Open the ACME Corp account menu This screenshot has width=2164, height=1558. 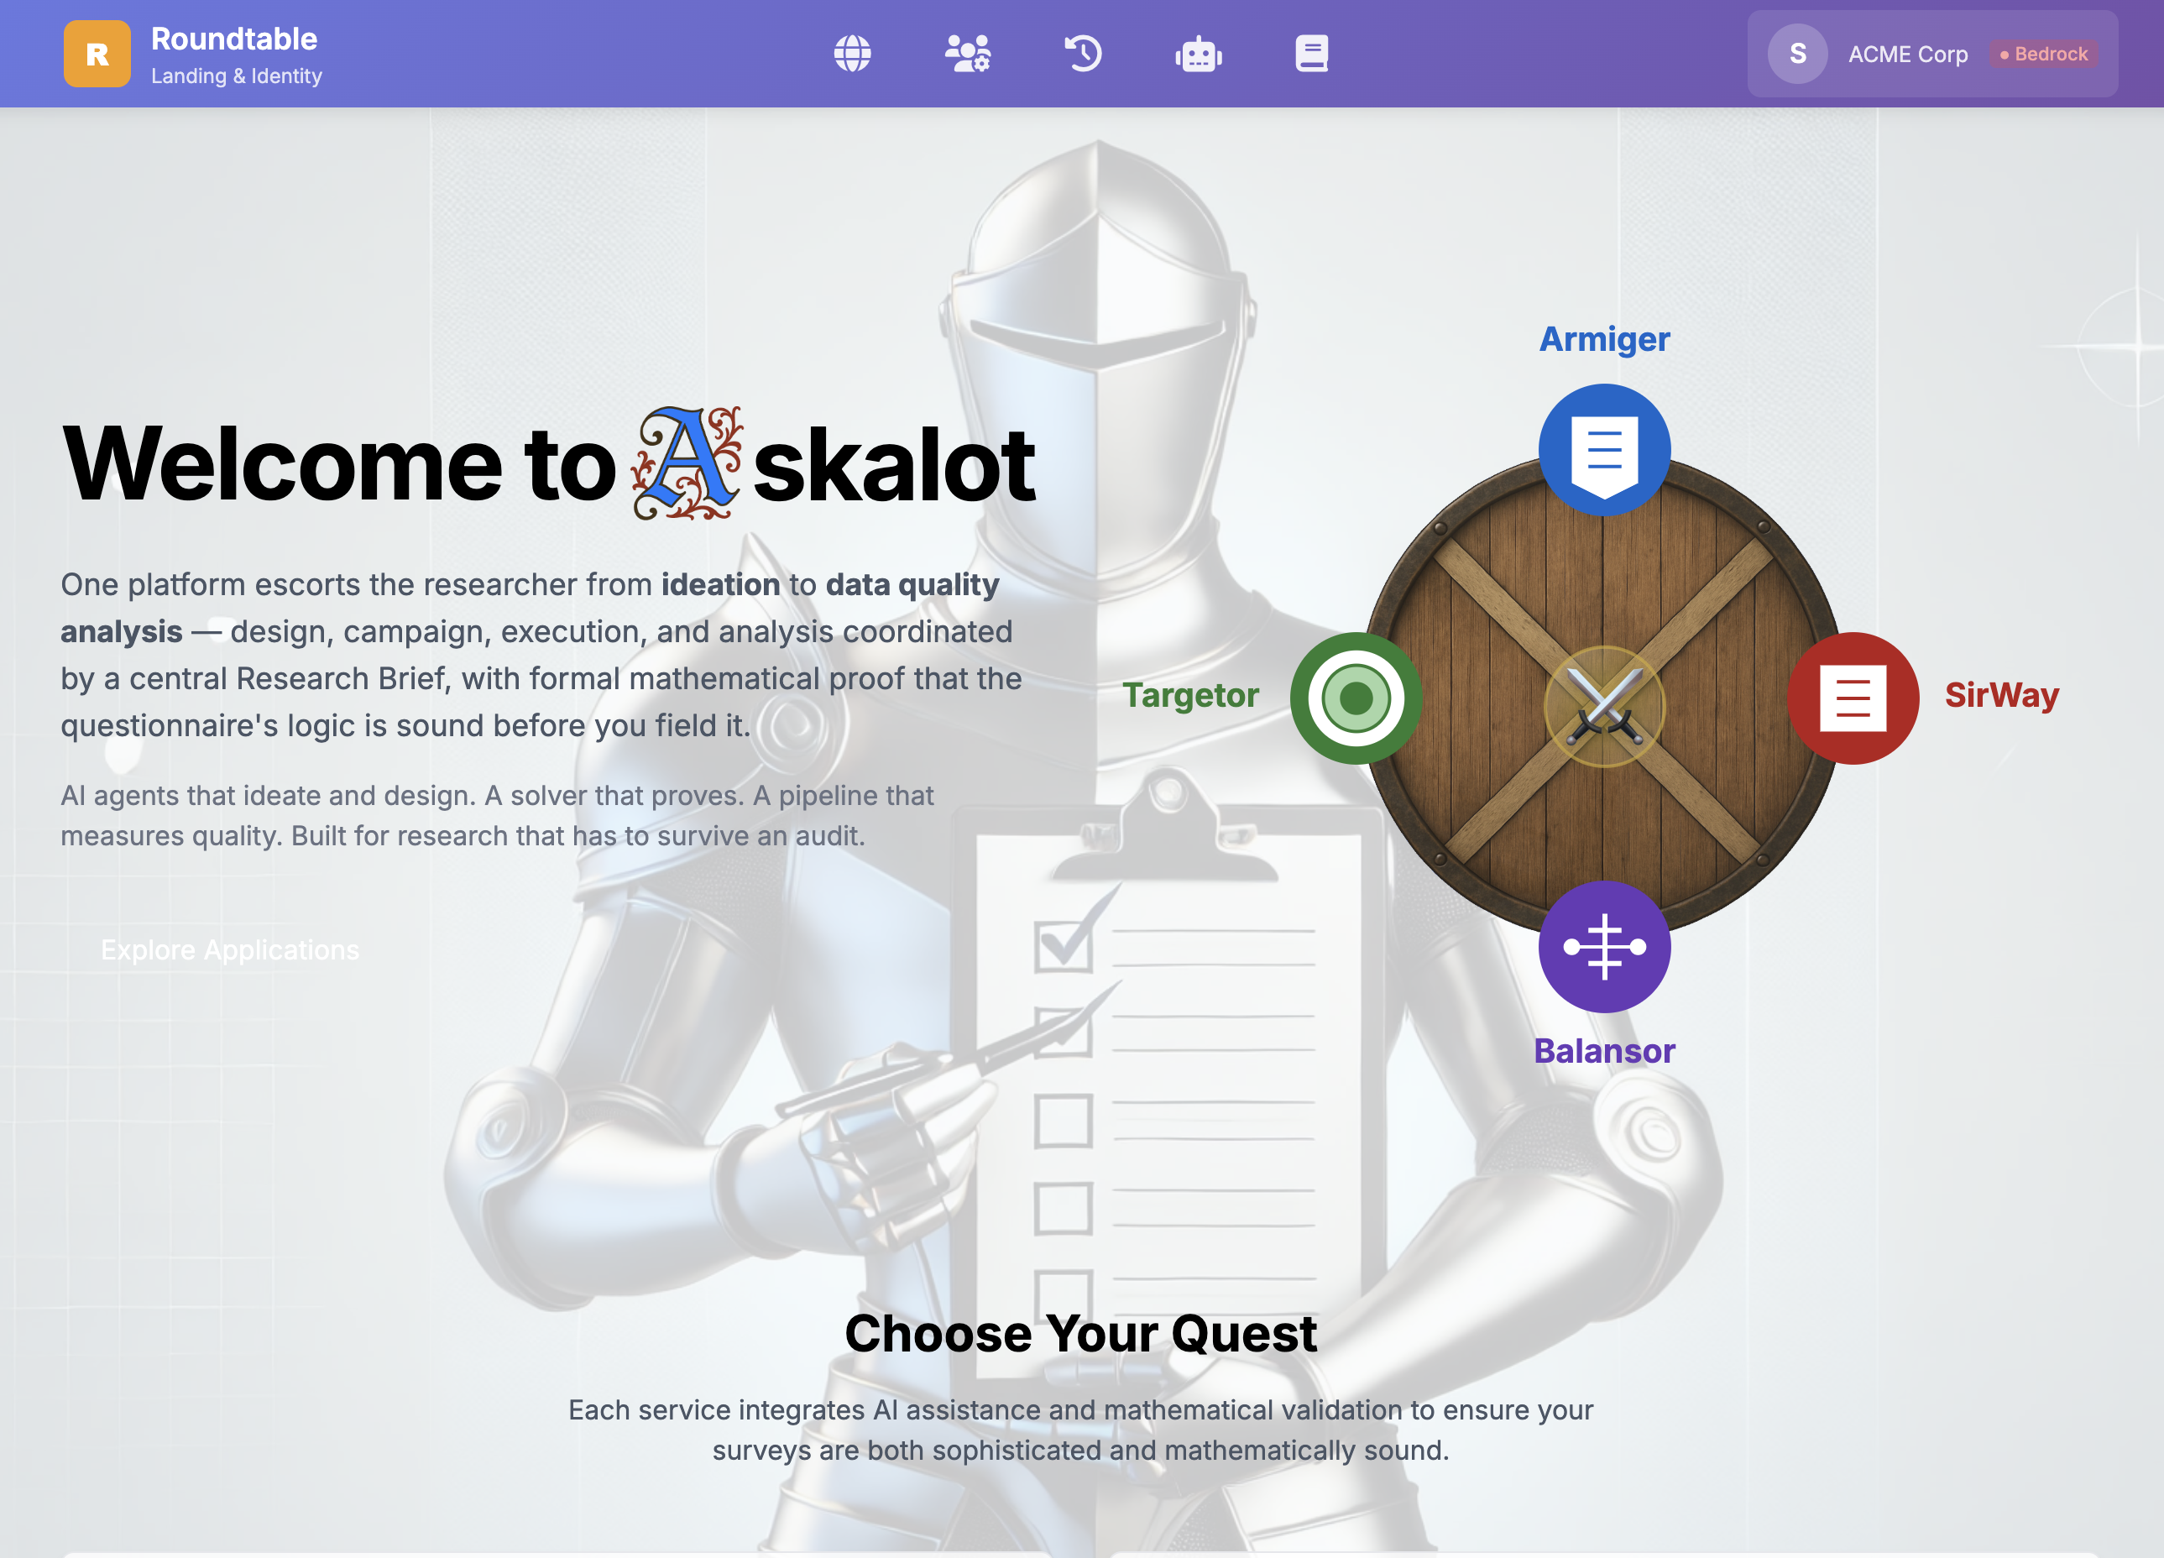pos(1932,54)
